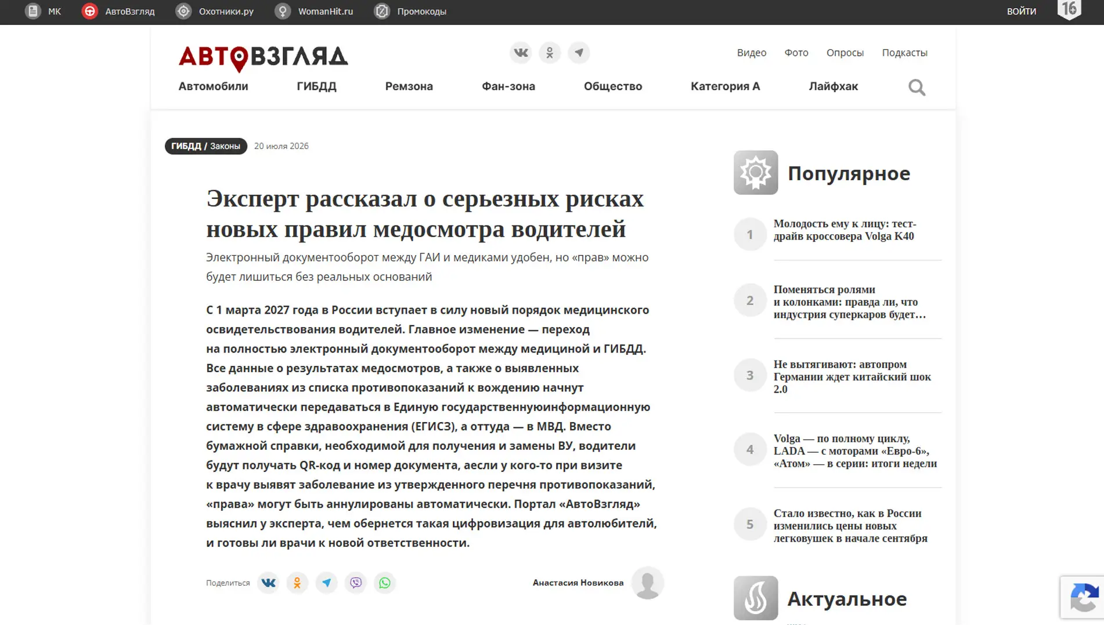Click the ВОЙТИ login button
1104x625 pixels.
click(1022, 11)
